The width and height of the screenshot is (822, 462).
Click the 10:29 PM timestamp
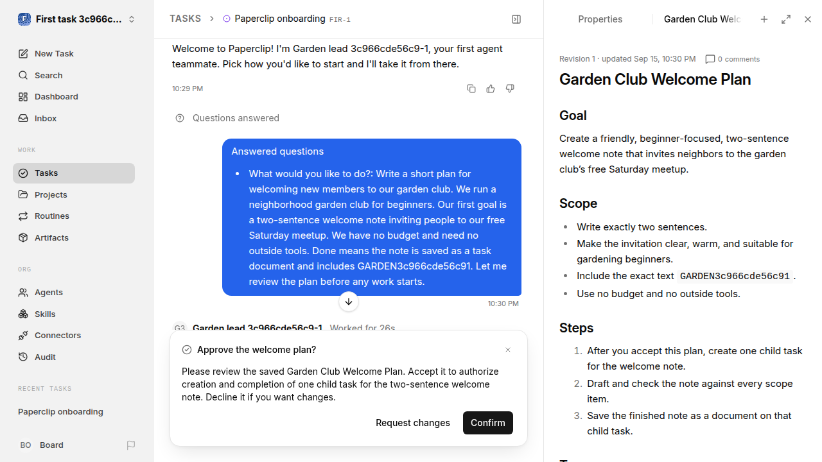[188, 89]
